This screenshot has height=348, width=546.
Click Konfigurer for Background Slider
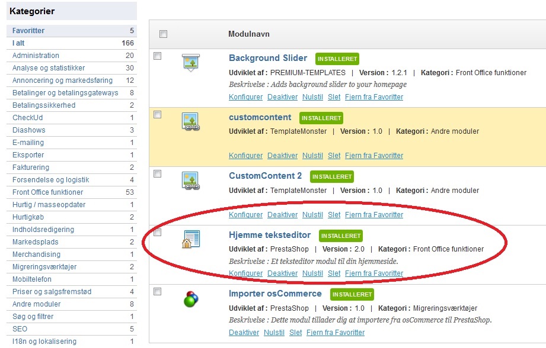246,97
